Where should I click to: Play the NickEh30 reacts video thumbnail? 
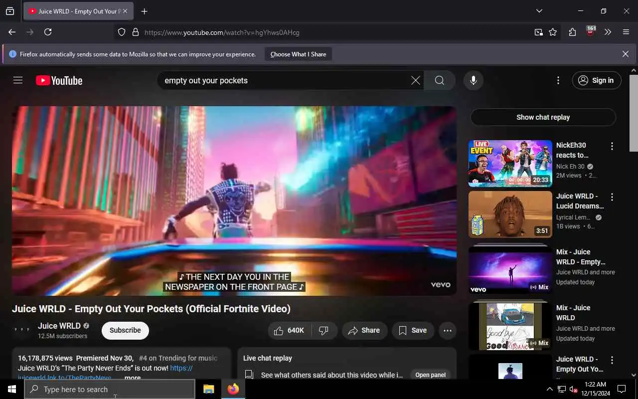pos(510,164)
